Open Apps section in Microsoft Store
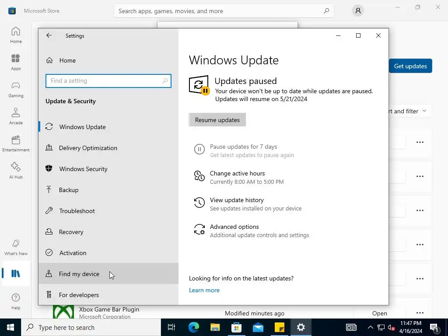The height and width of the screenshot is (336, 448). pos(16,62)
